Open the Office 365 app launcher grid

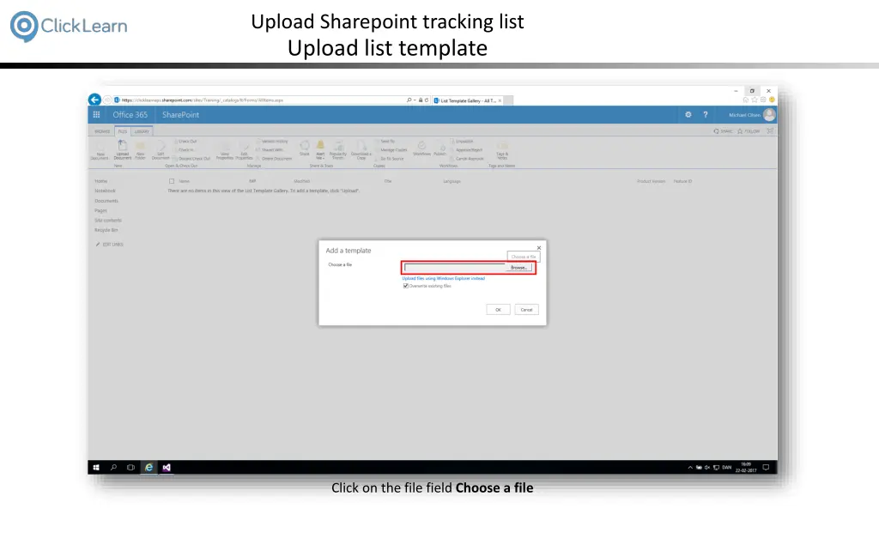click(96, 115)
